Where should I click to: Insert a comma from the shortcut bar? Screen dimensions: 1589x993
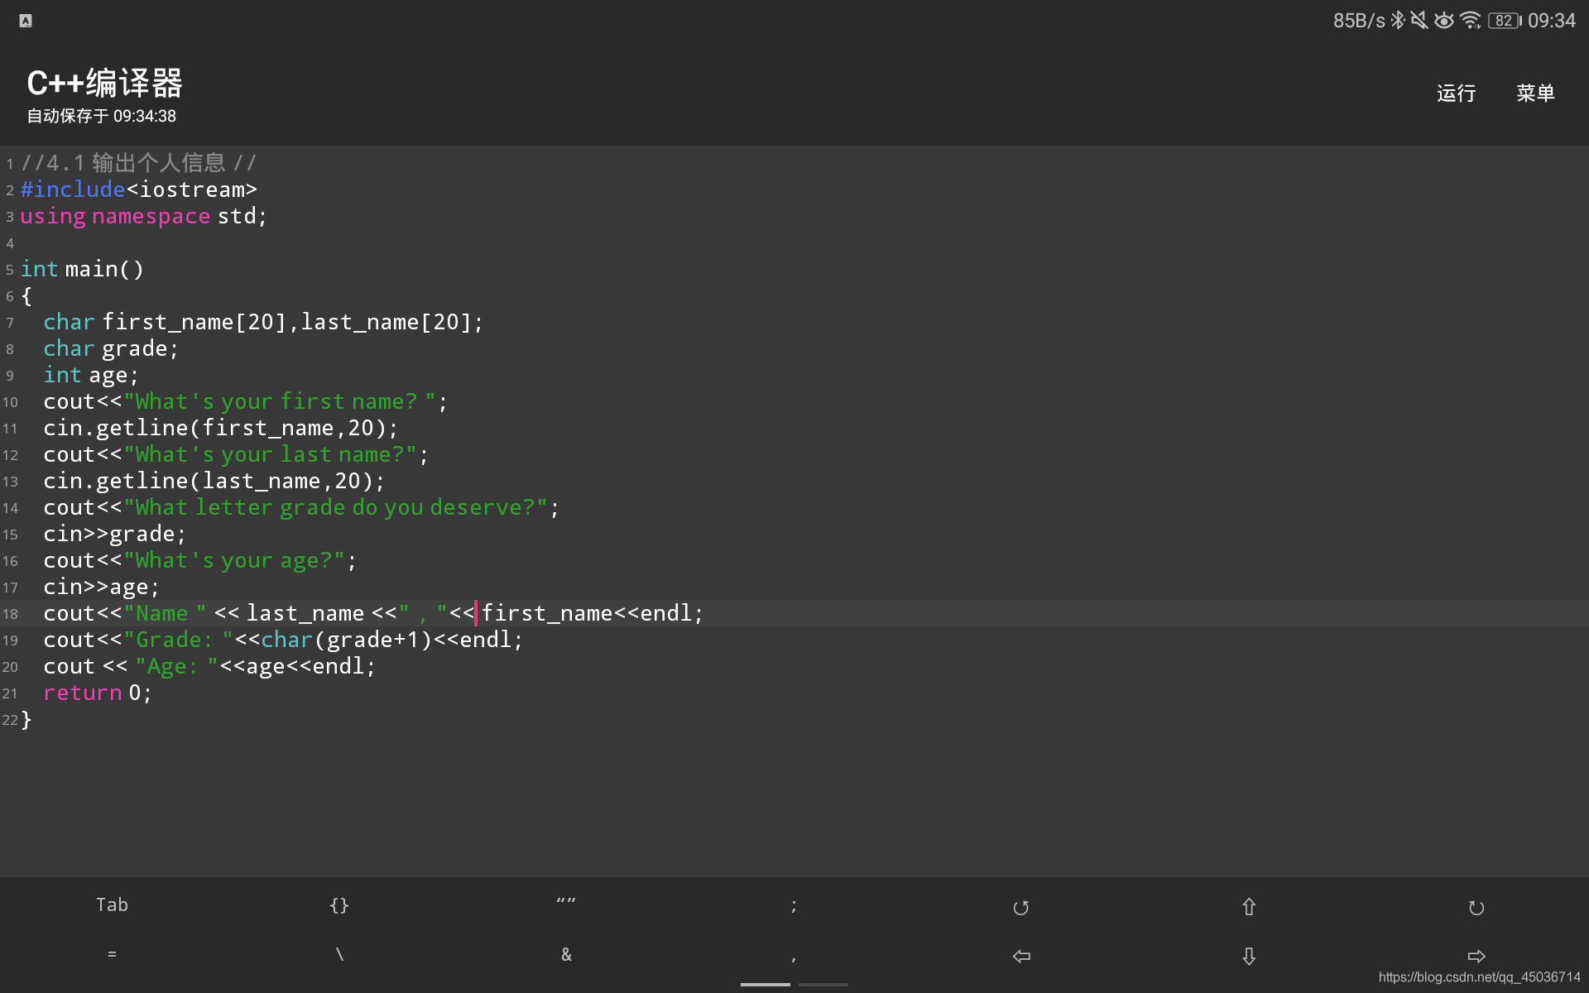[794, 957]
